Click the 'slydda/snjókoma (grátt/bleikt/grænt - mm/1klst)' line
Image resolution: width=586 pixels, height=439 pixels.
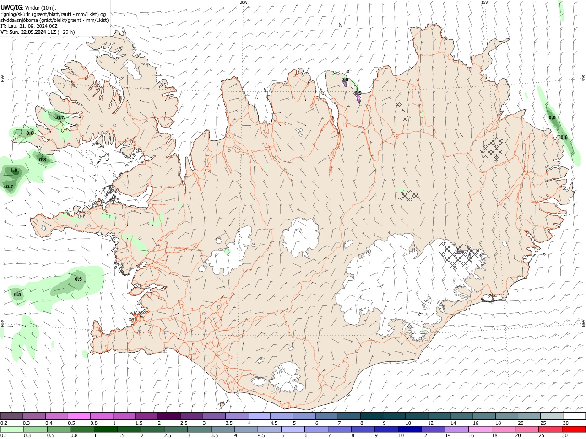pos(54,20)
